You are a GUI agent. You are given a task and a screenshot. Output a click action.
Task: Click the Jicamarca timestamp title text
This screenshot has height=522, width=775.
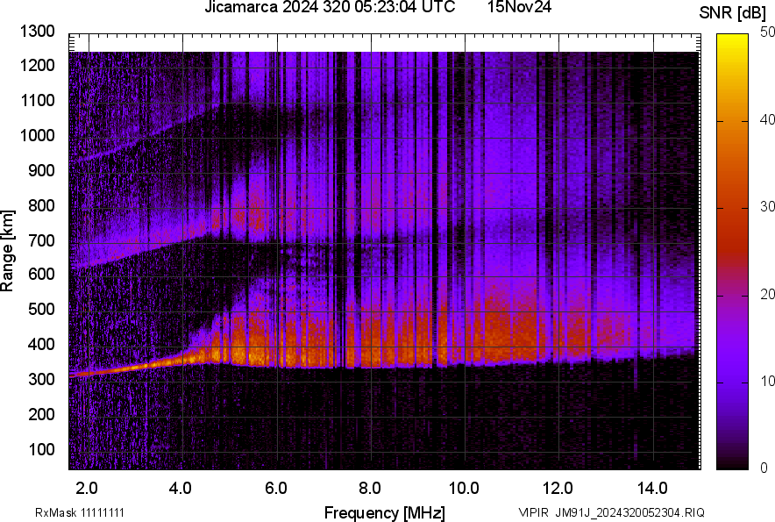click(x=330, y=8)
